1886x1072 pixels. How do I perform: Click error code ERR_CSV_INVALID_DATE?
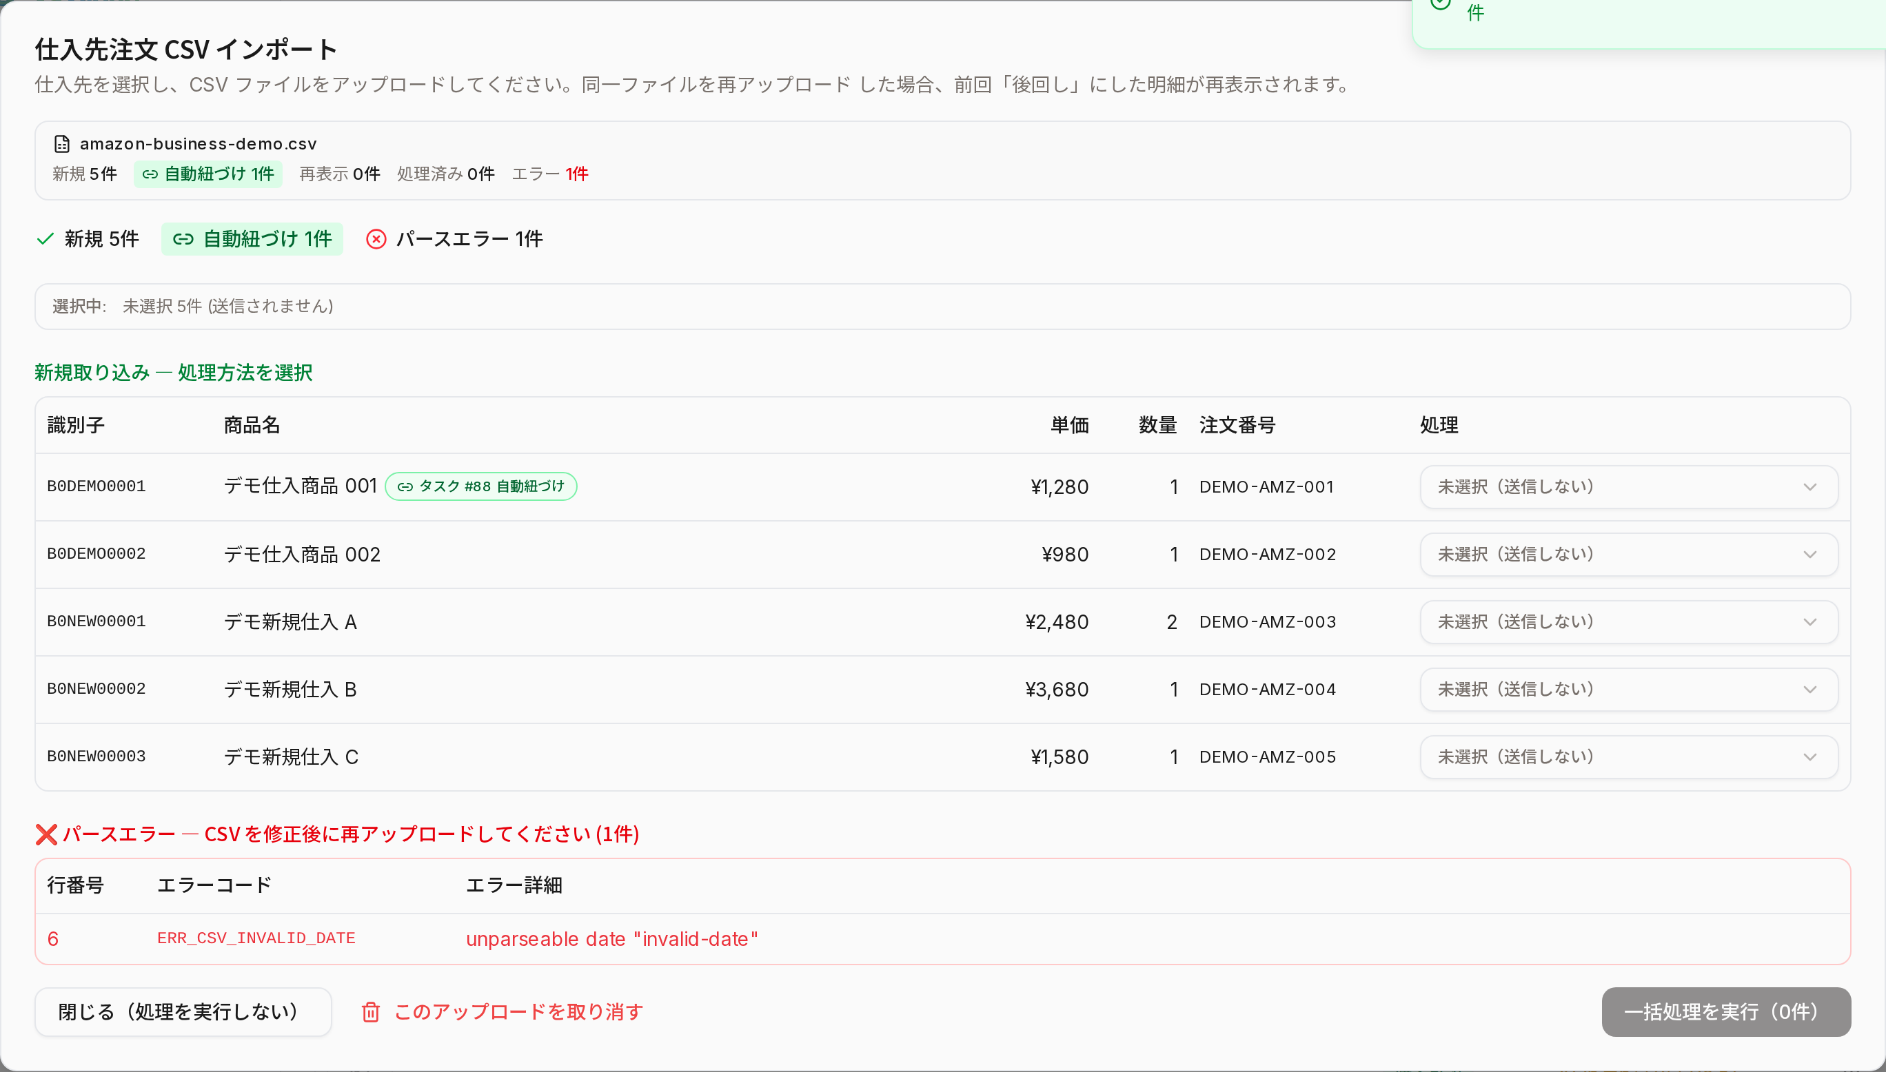tap(256, 939)
